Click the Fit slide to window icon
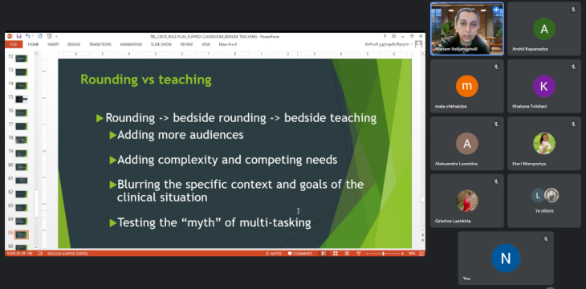The image size is (586, 289). coord(421,254)
